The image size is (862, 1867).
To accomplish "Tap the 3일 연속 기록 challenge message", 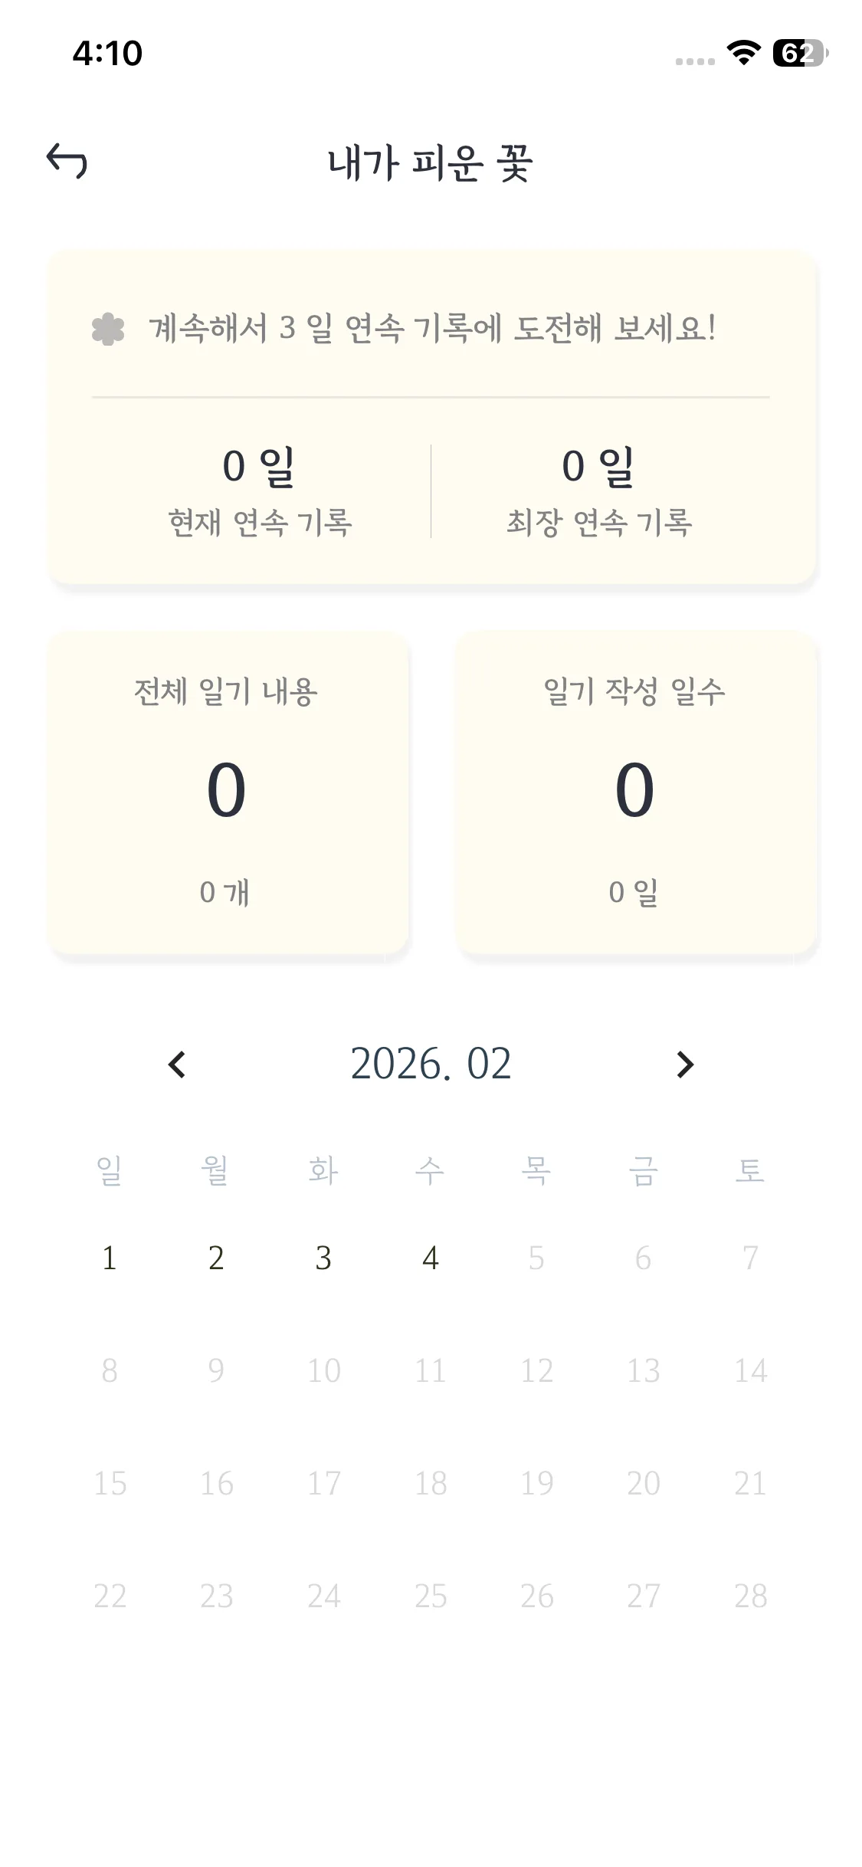I will [433, 329].
